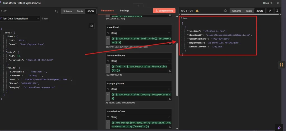Switch the INPUT view to Schema
286x131 pixels.
[68, 11]
